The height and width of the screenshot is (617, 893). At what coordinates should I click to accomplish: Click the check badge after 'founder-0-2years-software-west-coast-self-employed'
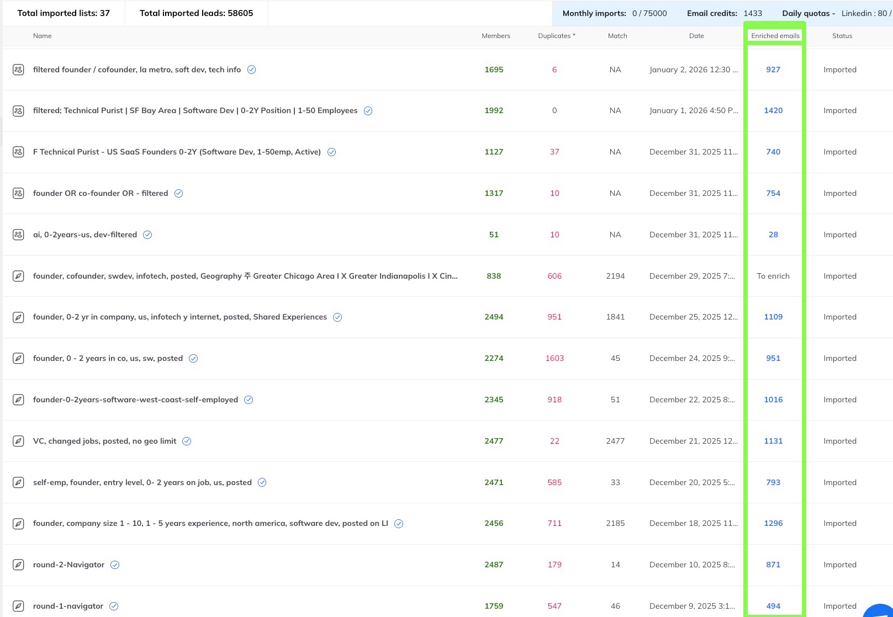point(249,400)
